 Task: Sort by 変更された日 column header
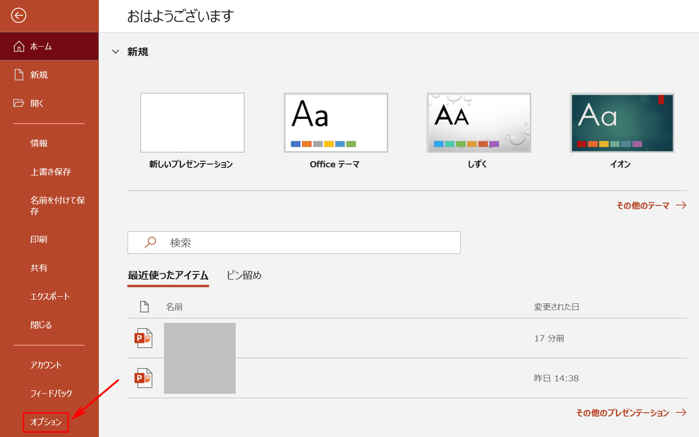click(x=556, y=307)
